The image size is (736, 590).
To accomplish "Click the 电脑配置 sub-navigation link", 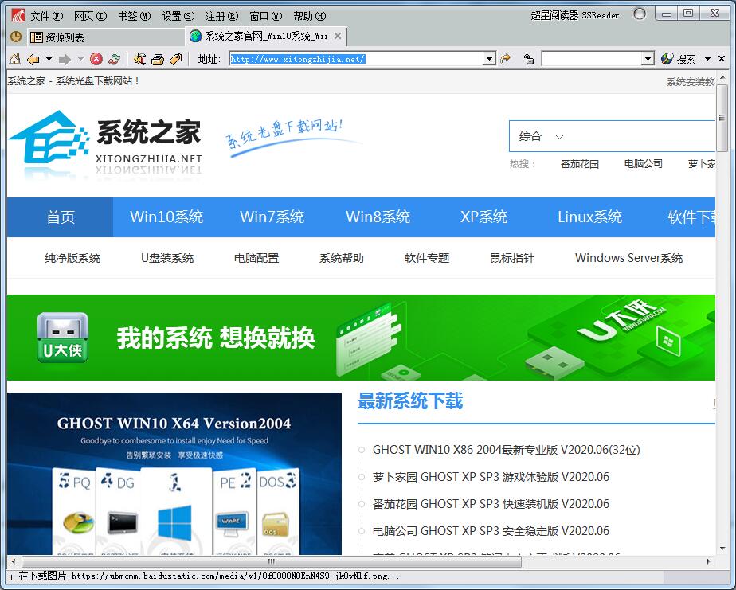I will pyautogui.click(x=256, y=258).
